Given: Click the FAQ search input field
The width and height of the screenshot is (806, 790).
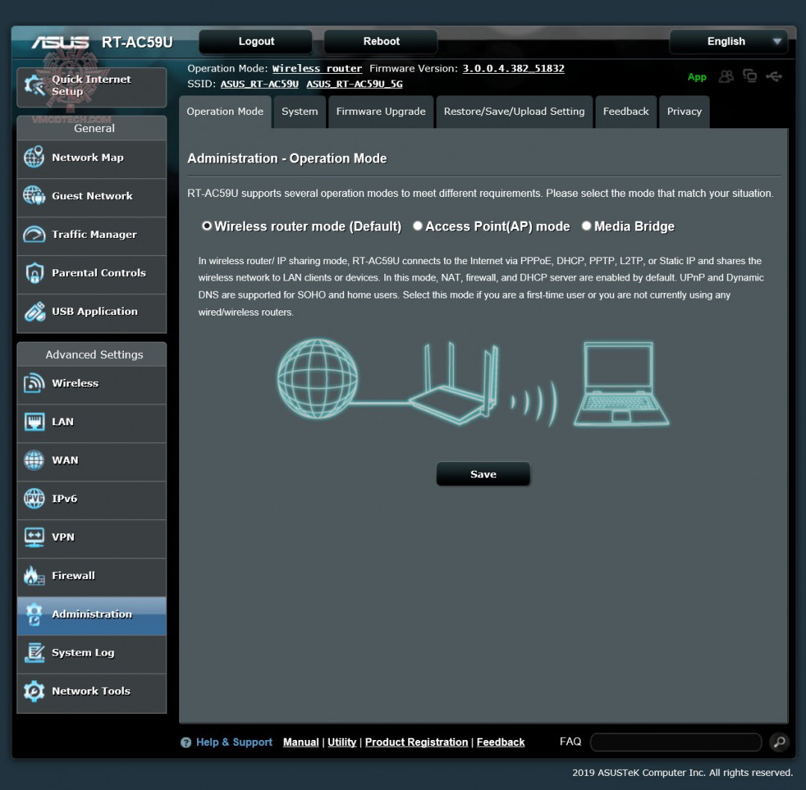Looking at the screenshot, I should coord(676,742).
